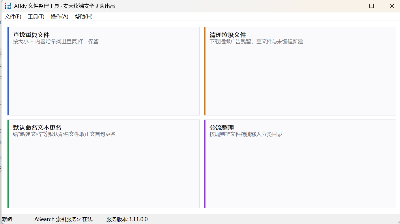400x224 pixels.
Task: Open the 工具(T) menu
Action: point(36,17)
